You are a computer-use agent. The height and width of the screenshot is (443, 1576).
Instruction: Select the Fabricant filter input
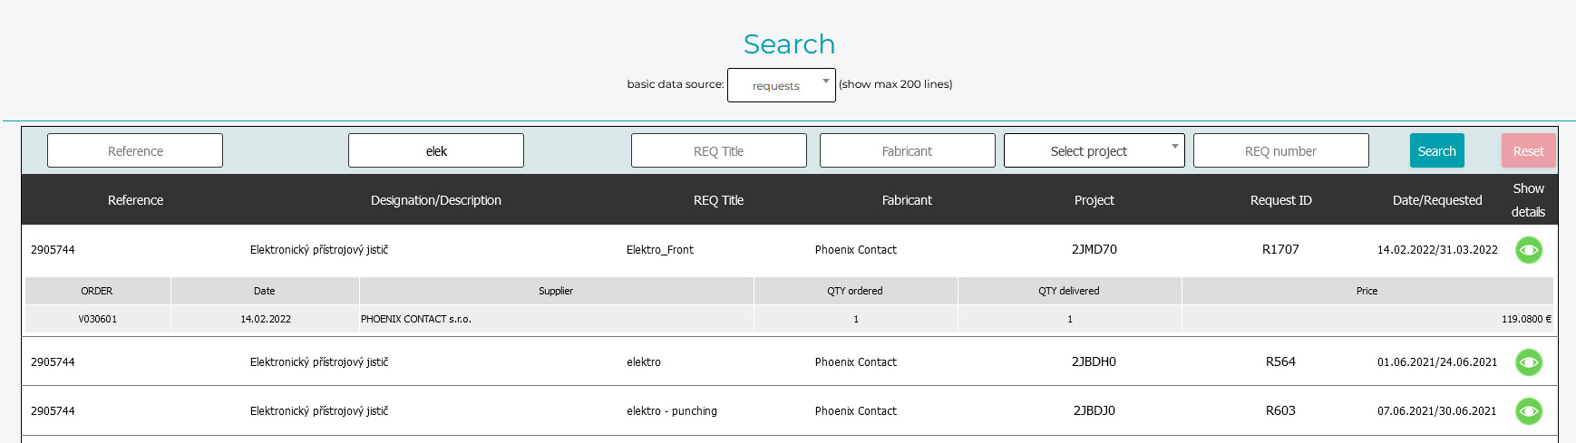point(907,151)
